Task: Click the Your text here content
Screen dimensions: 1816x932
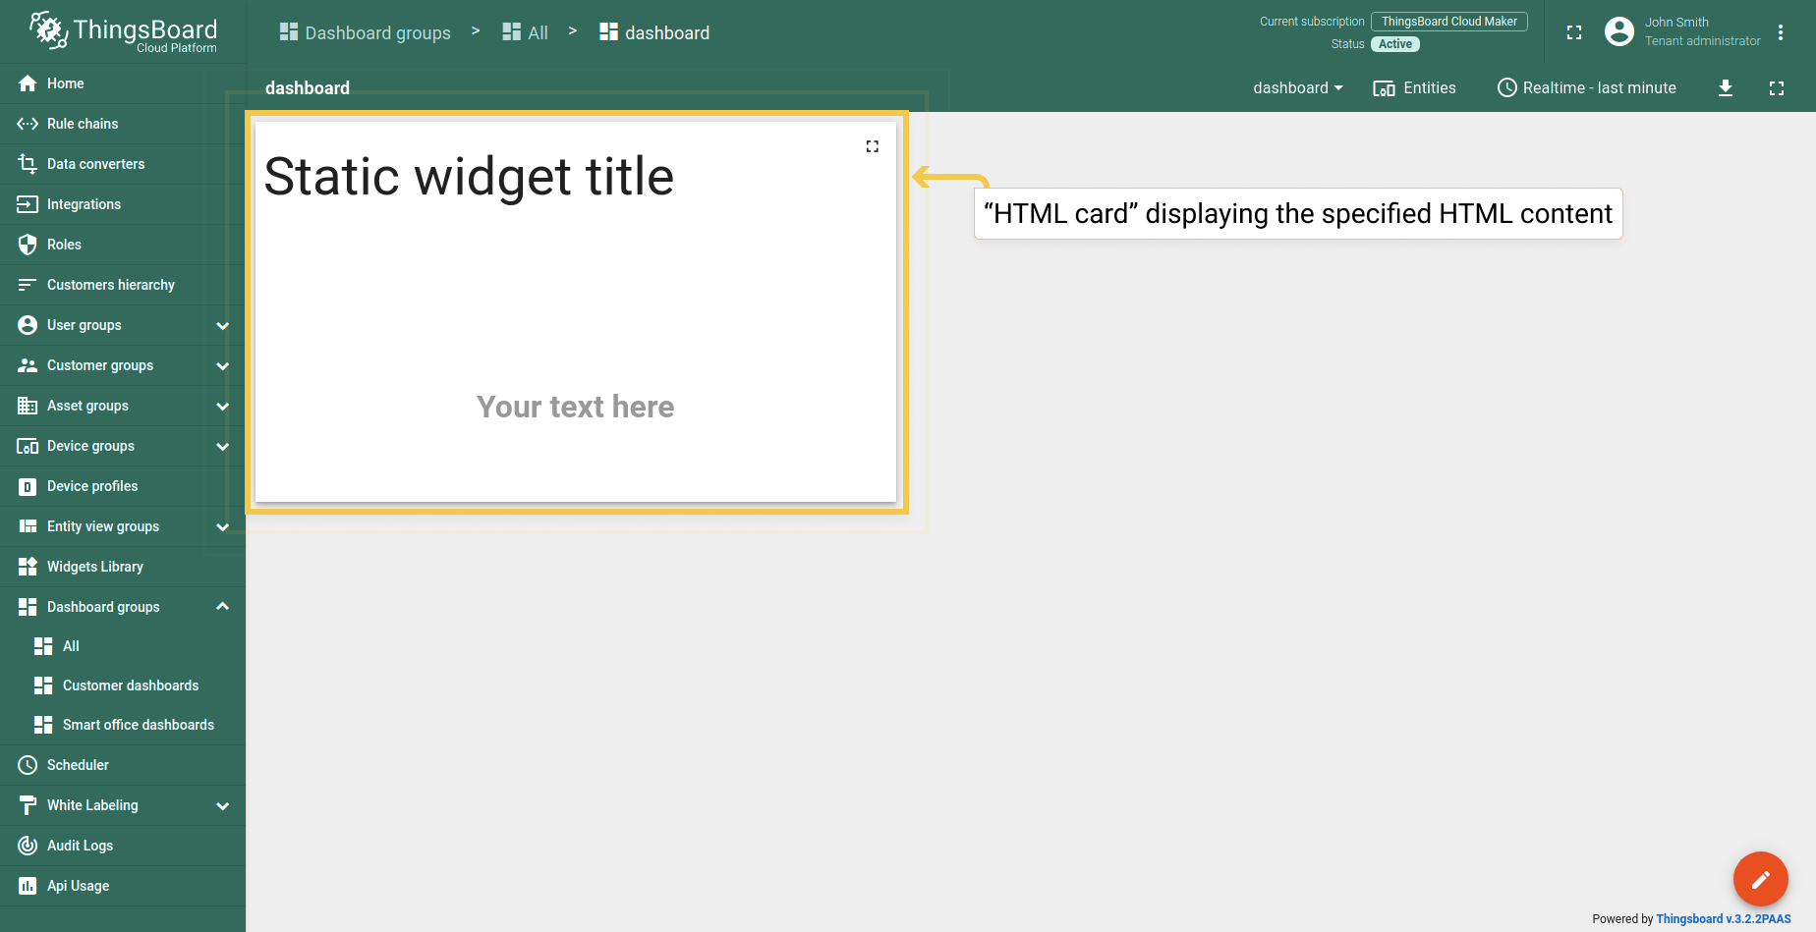Action: tap(576, 407)
